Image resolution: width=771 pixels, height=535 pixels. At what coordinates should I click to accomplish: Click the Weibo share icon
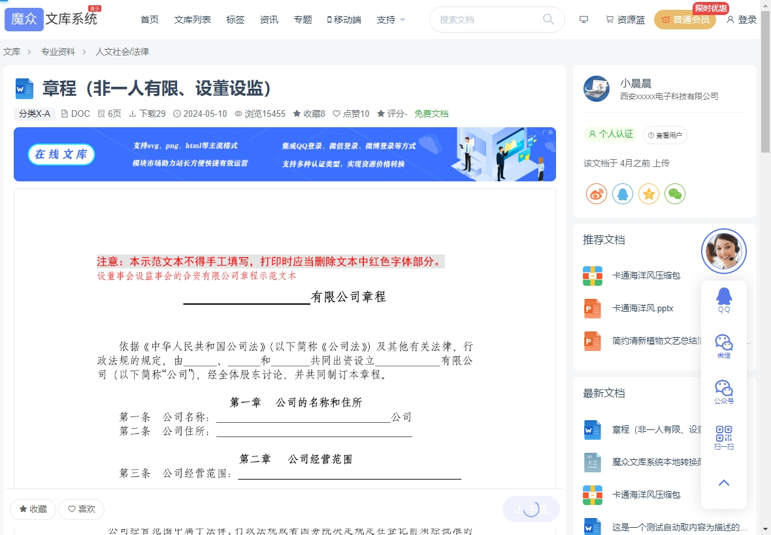pos(597,194)
